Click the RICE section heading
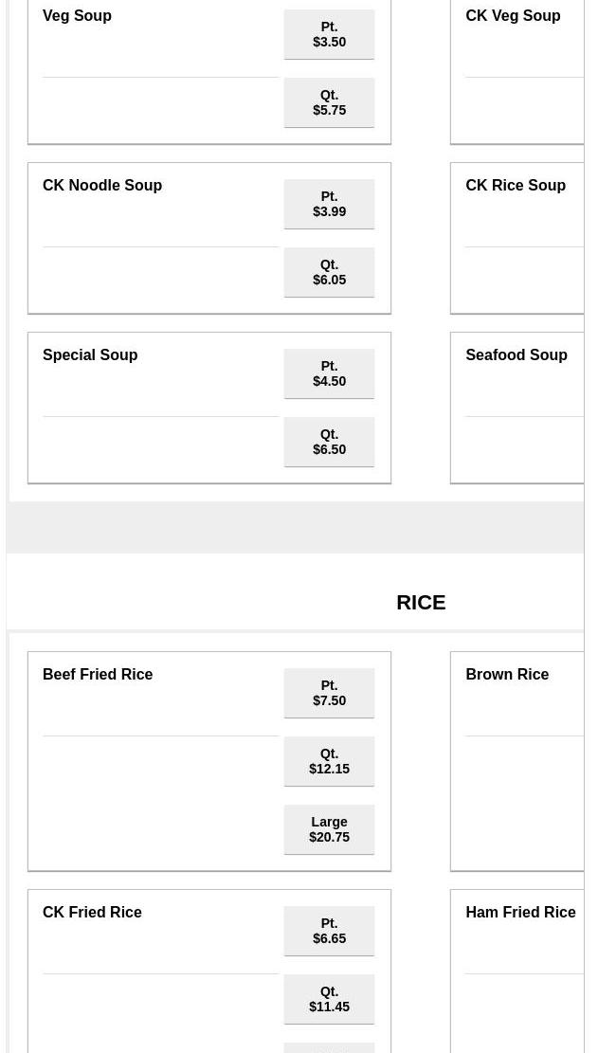Viewport: 616px width, 1053px height. tap(421, 603)
